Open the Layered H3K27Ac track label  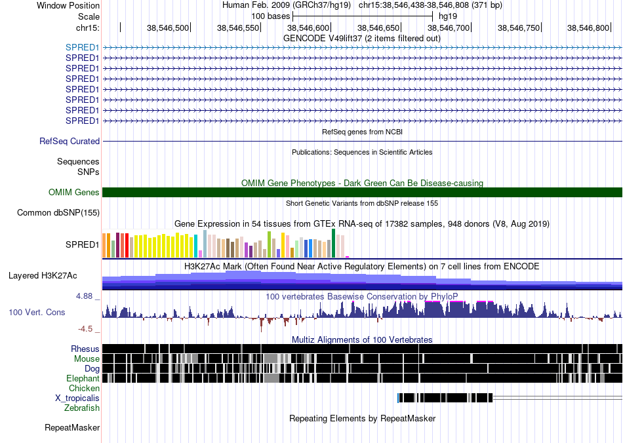[x=43, y=275]
